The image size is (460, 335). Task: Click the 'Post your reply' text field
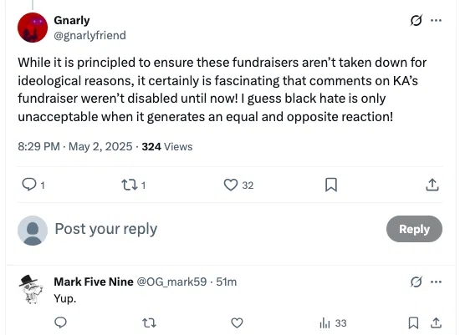217,229
